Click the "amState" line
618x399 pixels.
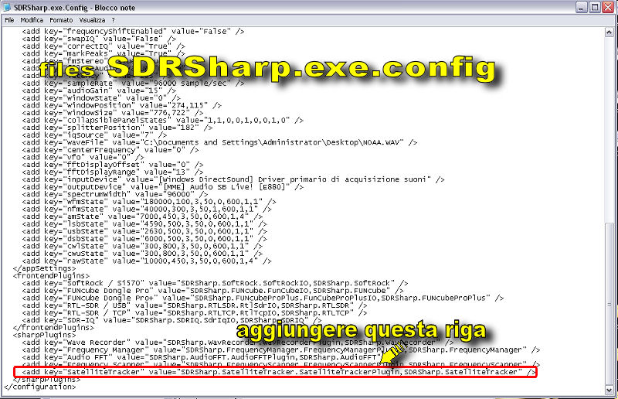pyautogui.click(x=142, y=217)
